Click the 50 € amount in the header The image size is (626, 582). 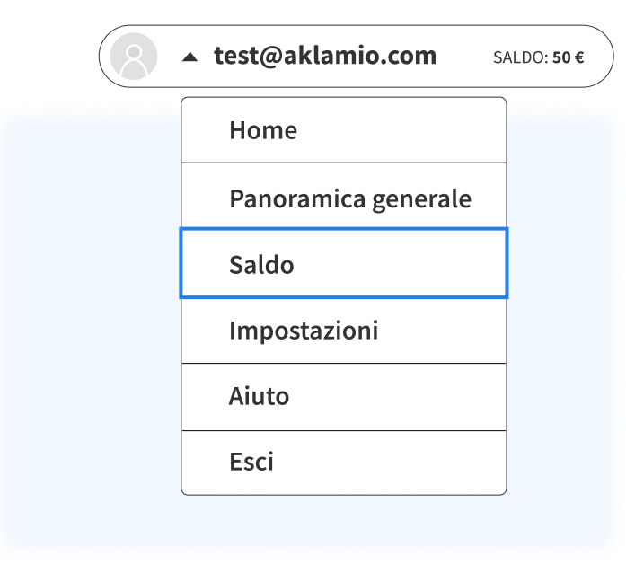tap(569, 57)
